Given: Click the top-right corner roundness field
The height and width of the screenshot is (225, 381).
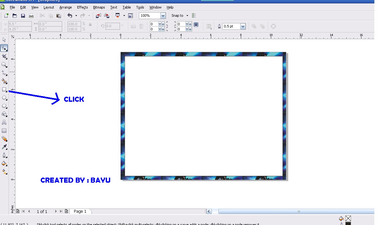Looking at the screenshot, I should (x=184, y=24).
